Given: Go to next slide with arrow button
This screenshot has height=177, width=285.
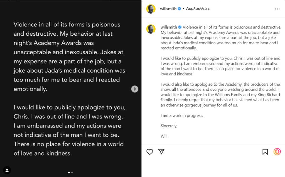Looking at the screenshot, I should (135, 89).
